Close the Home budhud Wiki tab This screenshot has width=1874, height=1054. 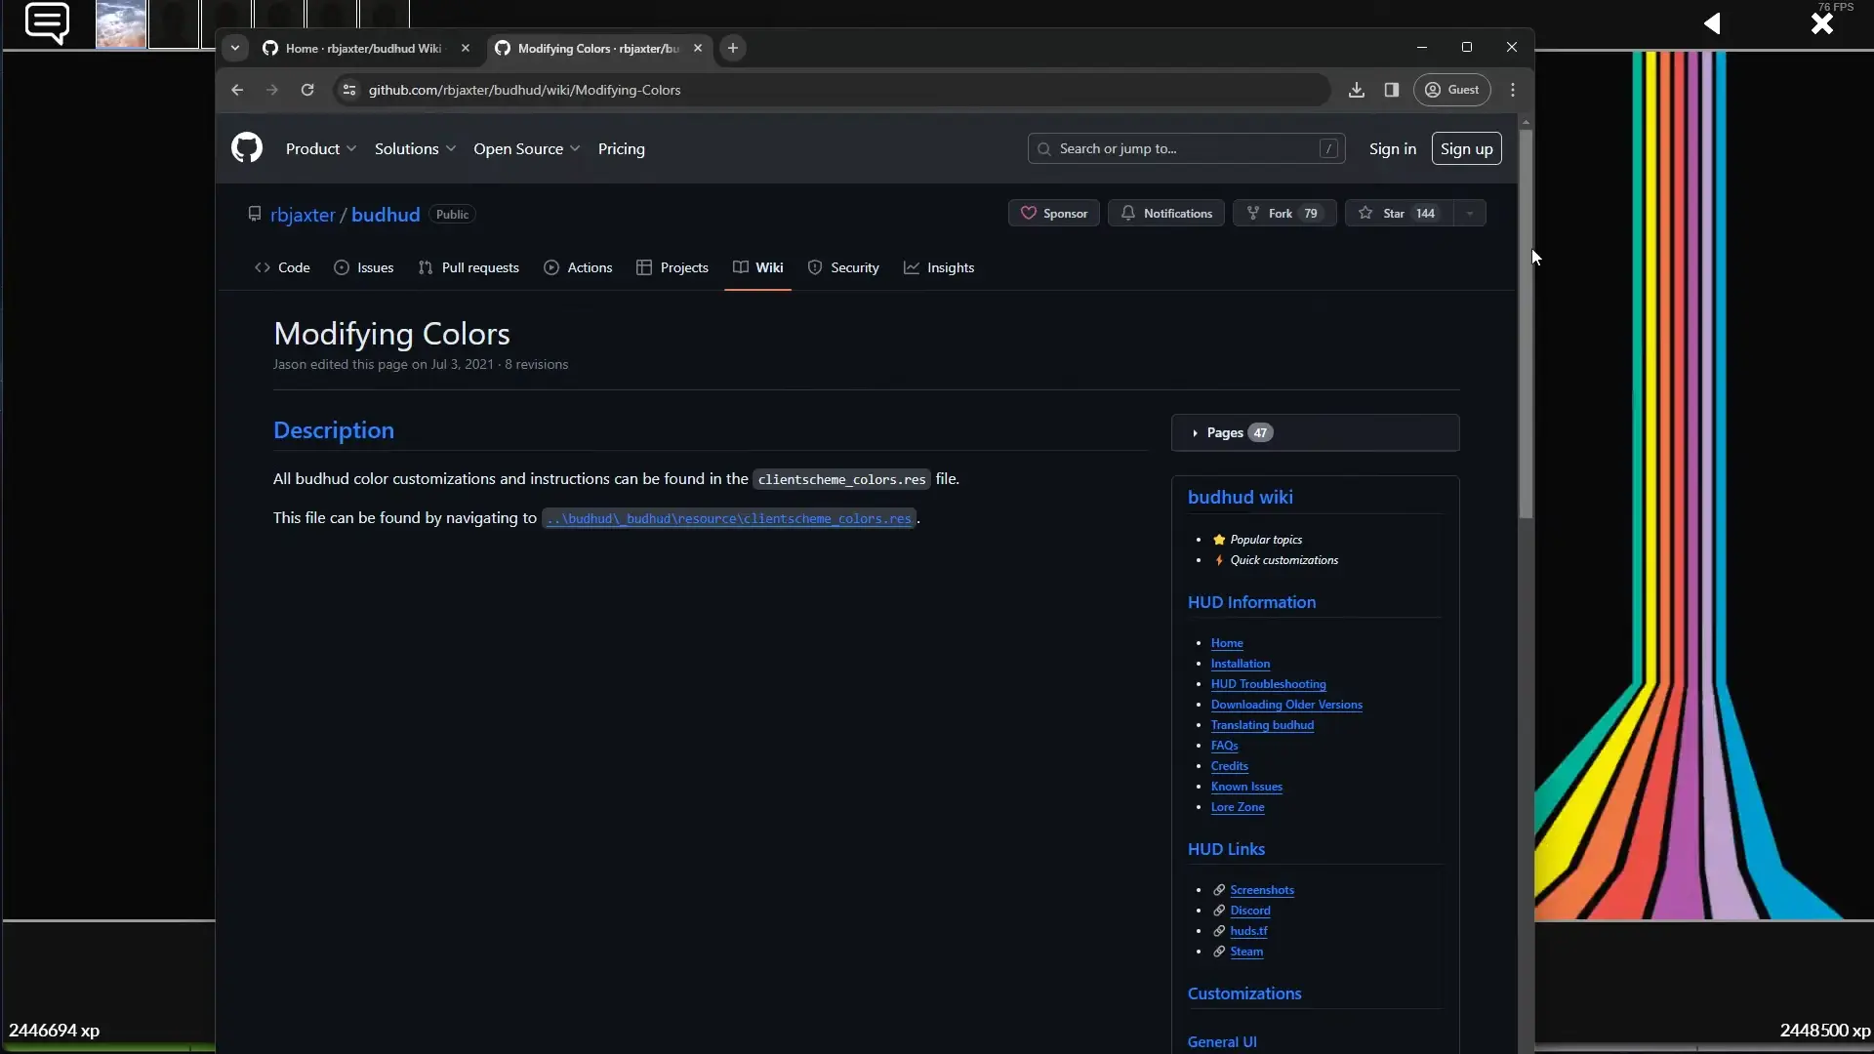pos(466,48)
